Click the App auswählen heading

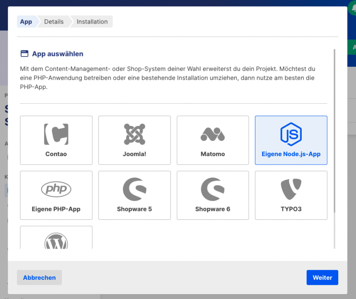pyautogui.click(x=58, y=54)
